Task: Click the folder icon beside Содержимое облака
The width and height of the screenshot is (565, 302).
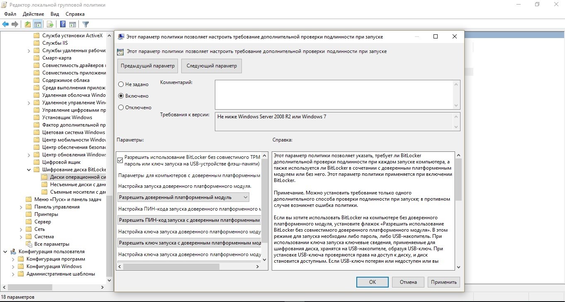Action: (x=37, y=80)
